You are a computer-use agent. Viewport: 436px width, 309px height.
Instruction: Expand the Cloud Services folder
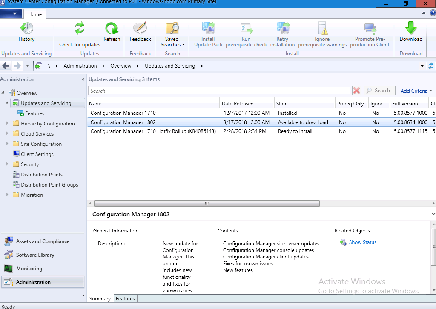[x=7, y=133]
